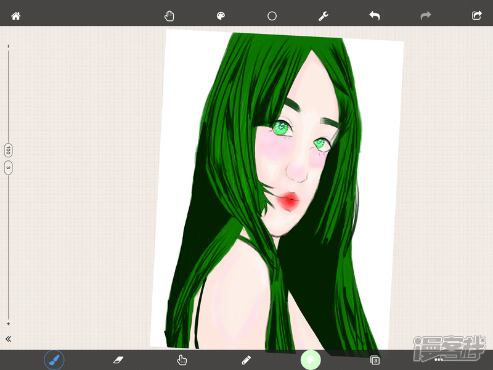Activate the smudge finger tool
Image resolution: width=493 pixels, height=370 pixels.
tap(182, 360)
